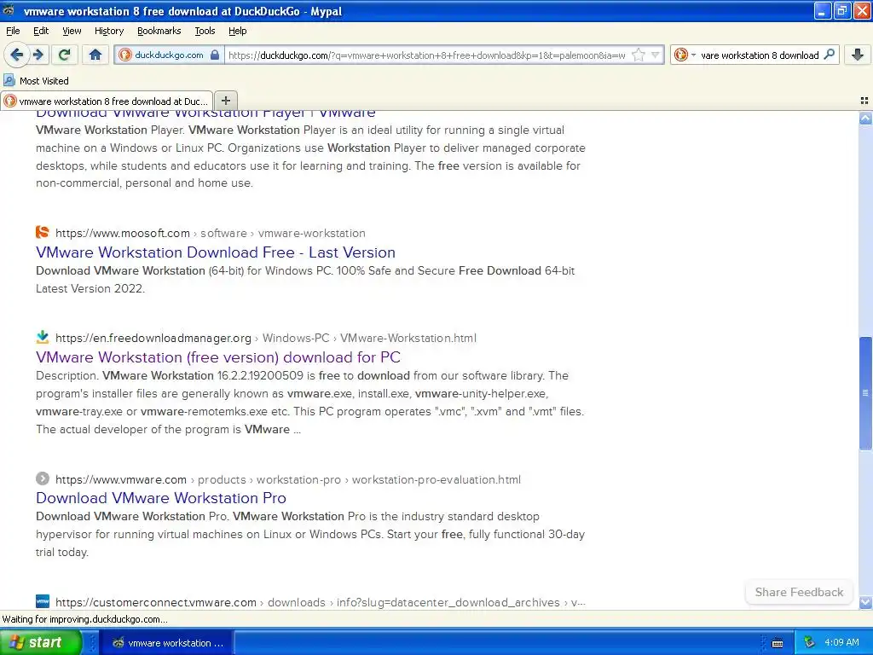Click the vertical scrollbar thumb
Viewport: 873px width, 655px height.
[865, 392]
